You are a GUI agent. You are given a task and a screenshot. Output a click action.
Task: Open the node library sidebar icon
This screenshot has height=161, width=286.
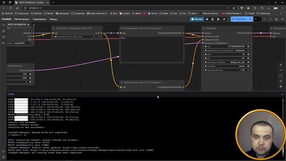coord(4,31)
